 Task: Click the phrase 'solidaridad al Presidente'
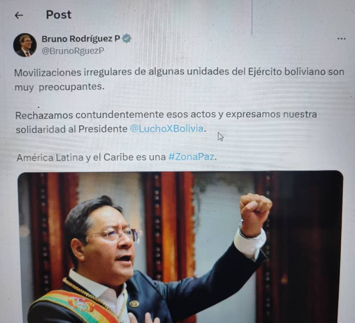click(x=72, y=129)
